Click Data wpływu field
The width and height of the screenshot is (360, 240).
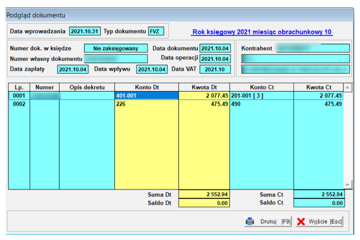(152, 69)
